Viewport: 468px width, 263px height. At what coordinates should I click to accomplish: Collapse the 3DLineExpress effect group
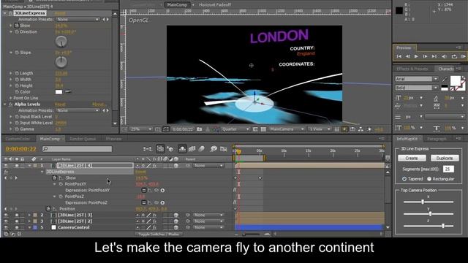5,13
